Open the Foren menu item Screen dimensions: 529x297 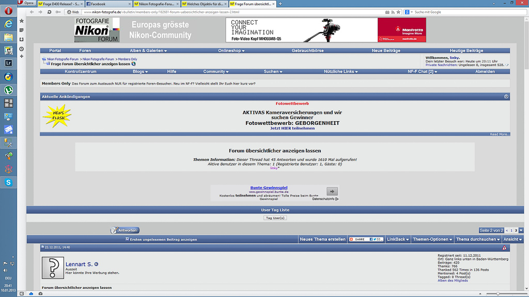click(85, 51)
